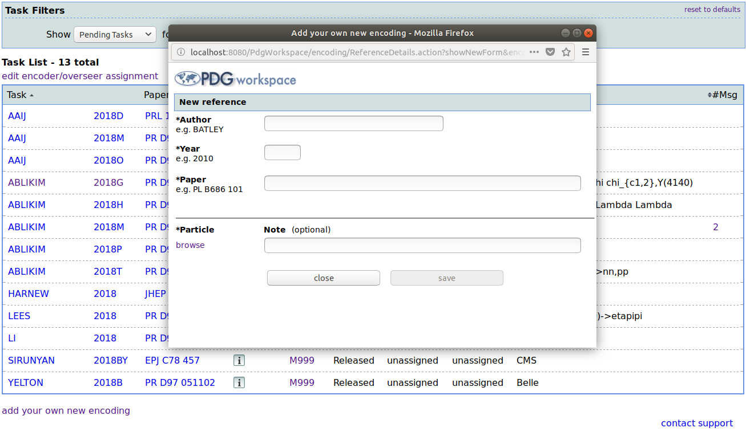Click info icon in YELTON row
746x440 pixels.
239,382
